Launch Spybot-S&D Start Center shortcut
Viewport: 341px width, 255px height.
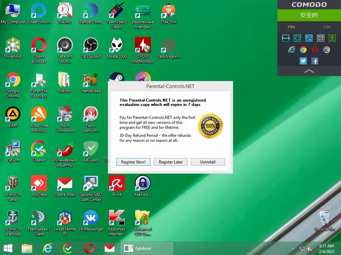(x=91, y=188)
